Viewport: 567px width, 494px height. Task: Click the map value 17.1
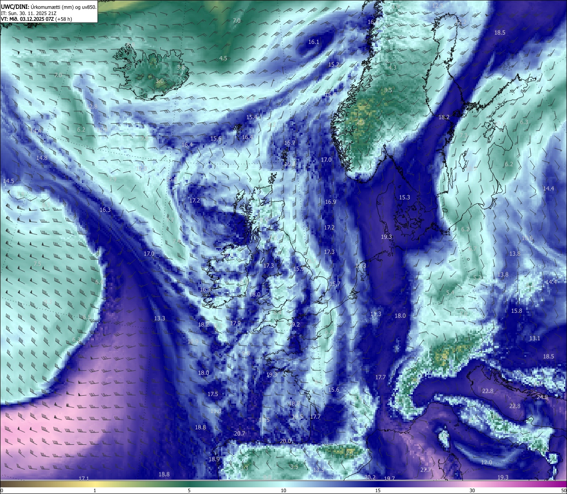pyautogui.click(x=84, y=478)
